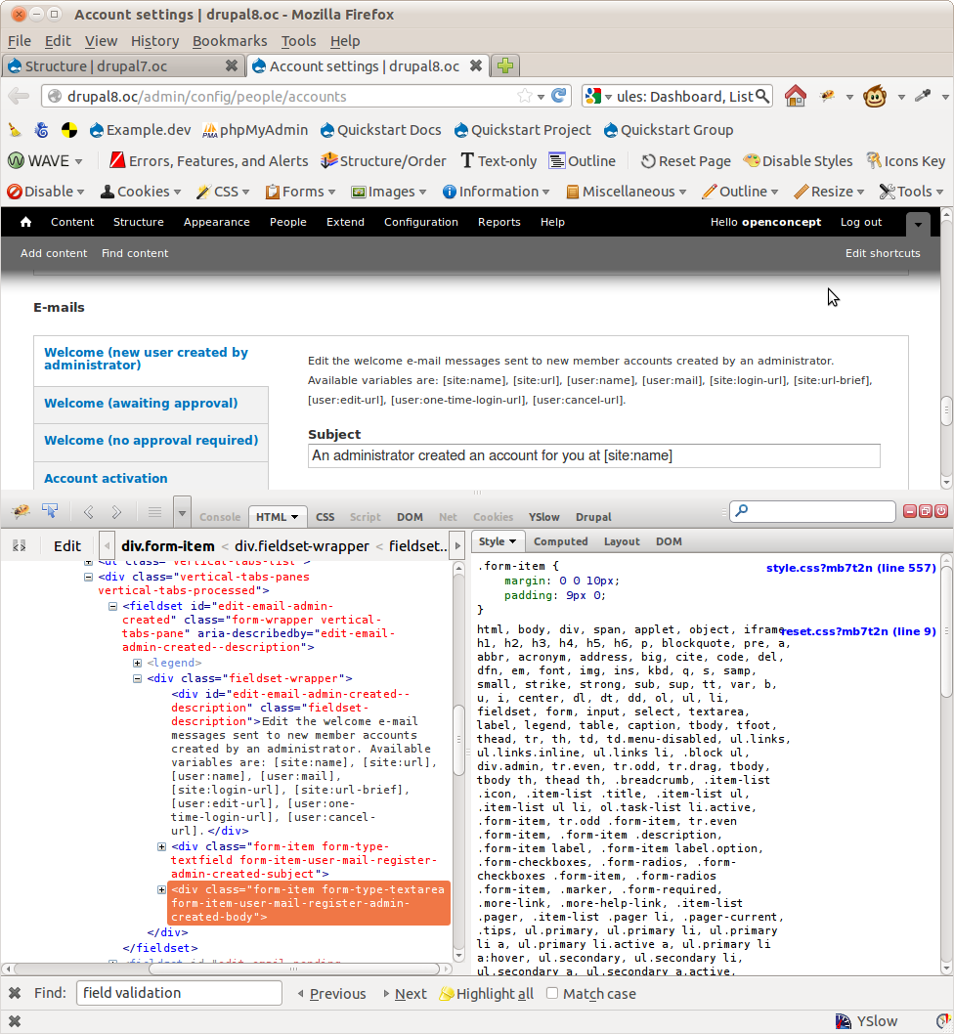Activate the Firebug element inspector tool
Screen dimensions: 954x1034
[50, 511]
